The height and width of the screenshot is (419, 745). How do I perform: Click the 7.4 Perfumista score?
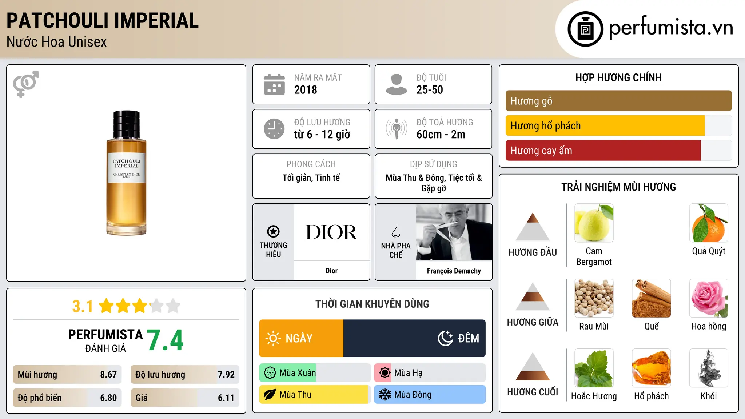point(166,340)
